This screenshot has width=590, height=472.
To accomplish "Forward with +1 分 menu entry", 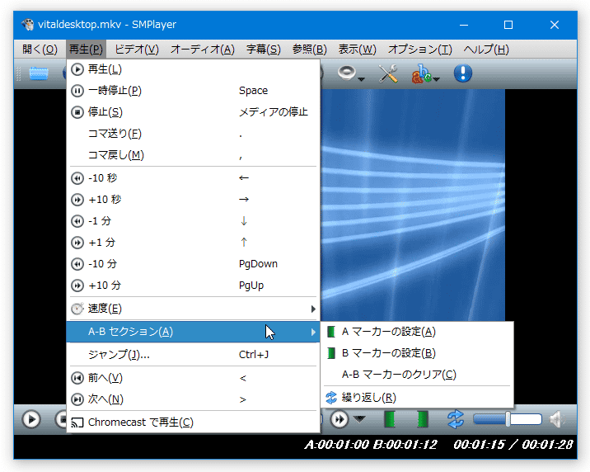I will (x=193, y=243).
